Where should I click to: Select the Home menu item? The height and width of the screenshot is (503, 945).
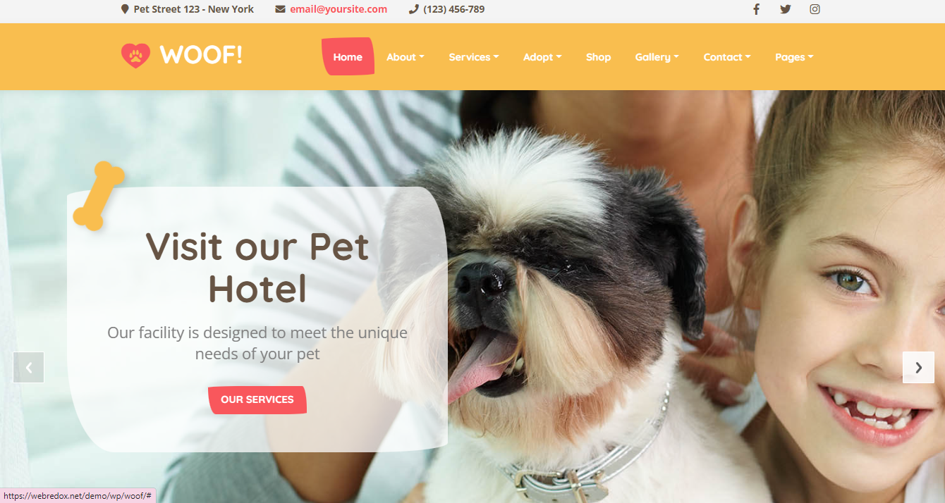pyautogui.click(x=348, y=56)
